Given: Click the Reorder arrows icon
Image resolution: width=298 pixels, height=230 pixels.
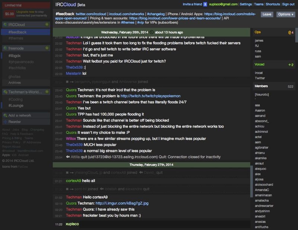Looking at the screenshot, I should click(5, 122).
